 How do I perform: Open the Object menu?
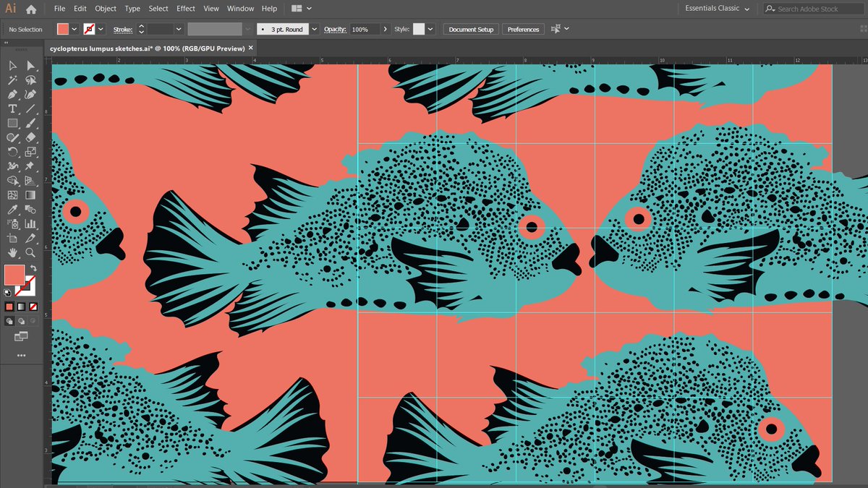pyautogui.click(x=106, y=9)
